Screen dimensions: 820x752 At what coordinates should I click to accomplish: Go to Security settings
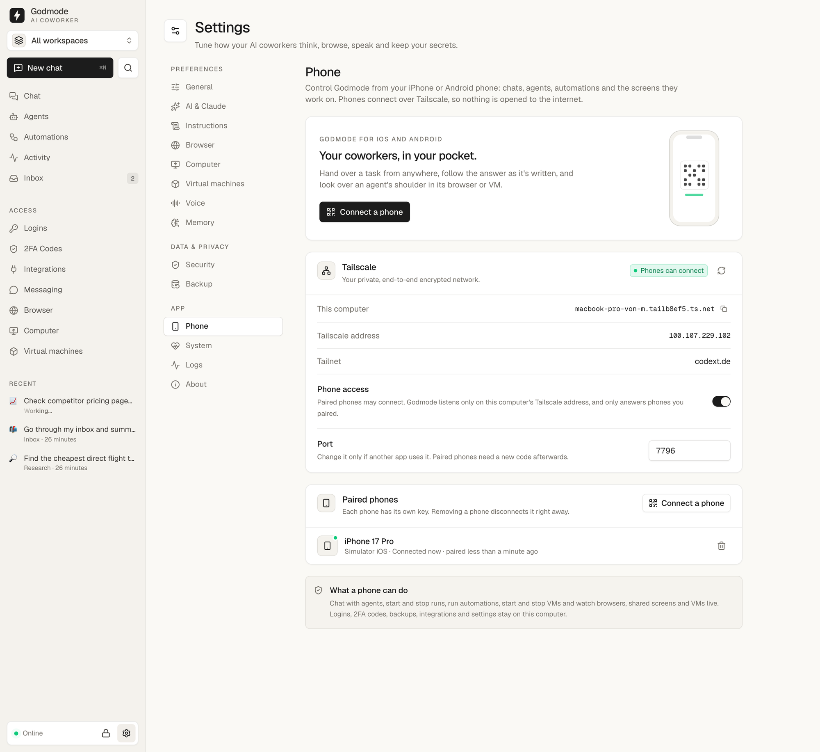click(223, 265)
